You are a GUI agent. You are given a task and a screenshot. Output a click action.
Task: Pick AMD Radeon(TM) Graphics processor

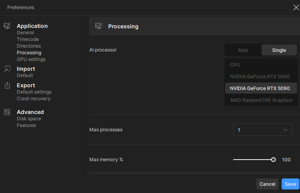[261, 100]
